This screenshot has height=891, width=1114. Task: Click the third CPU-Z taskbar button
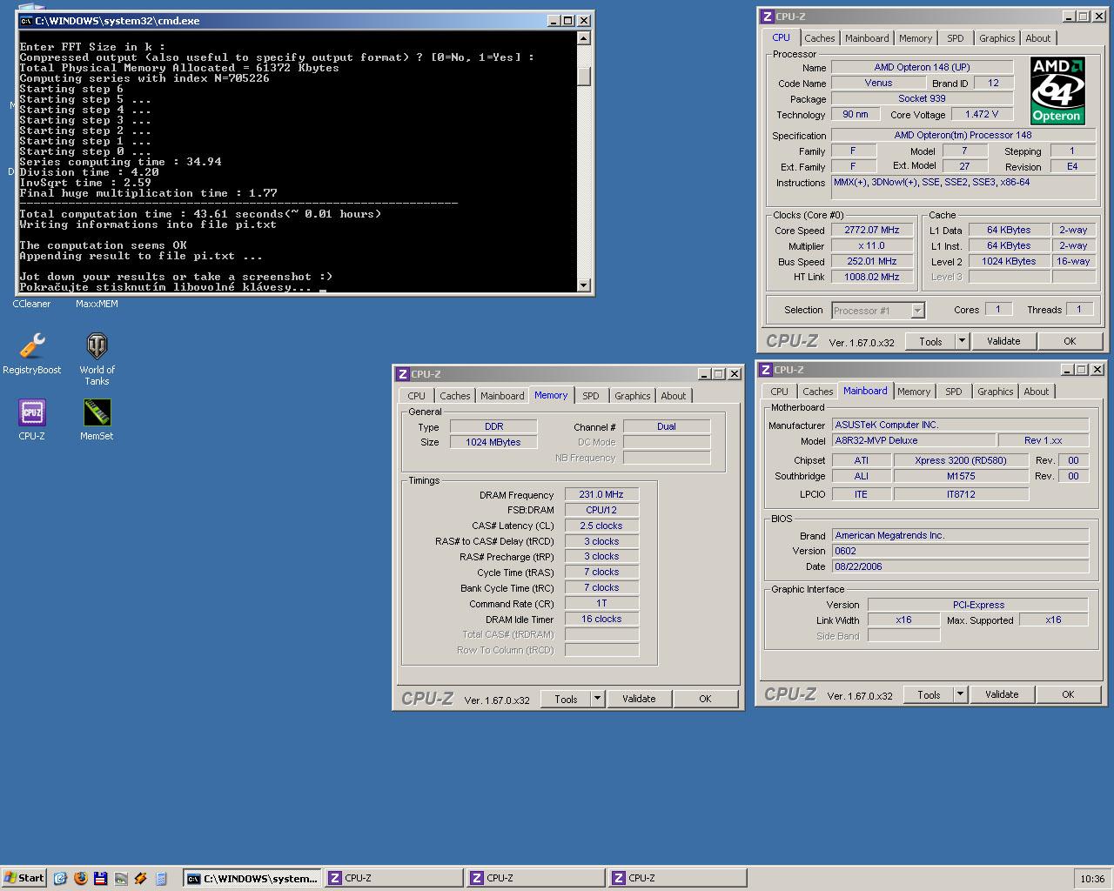pos(677,878)
